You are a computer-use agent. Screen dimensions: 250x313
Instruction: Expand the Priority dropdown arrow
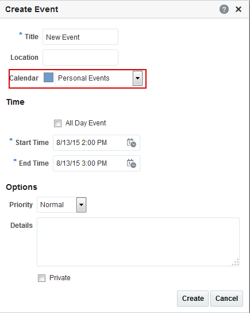click(x=82, y=205)
